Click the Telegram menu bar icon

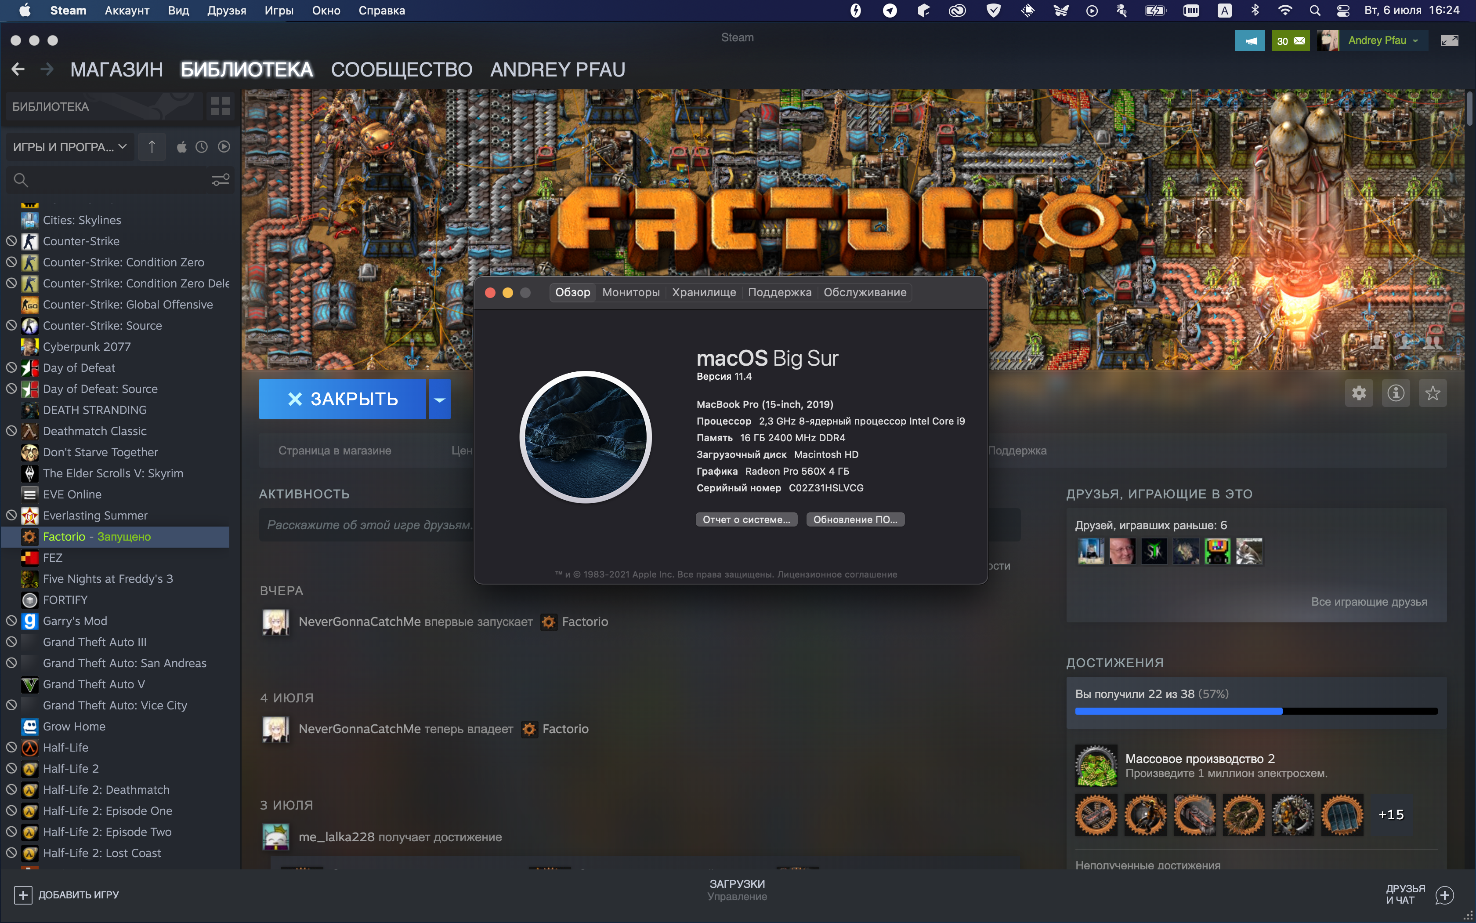890,11
